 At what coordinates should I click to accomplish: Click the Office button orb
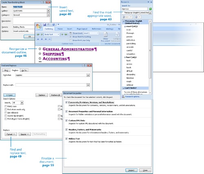pos(39,26)
